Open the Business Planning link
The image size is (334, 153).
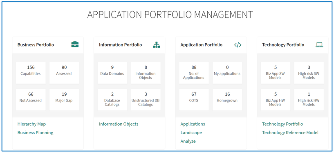(35, 133)
